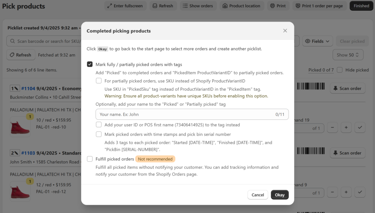The image size is (375, 213).
Task: Click the Cancel button
Action: pyautogui.click(x=257, y=195)
